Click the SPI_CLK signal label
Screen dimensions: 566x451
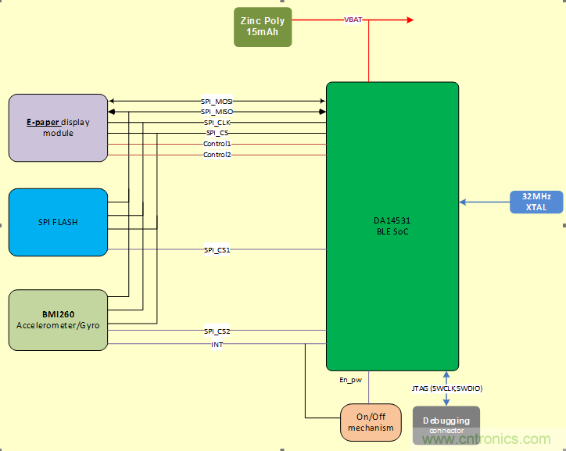[217, 123]
